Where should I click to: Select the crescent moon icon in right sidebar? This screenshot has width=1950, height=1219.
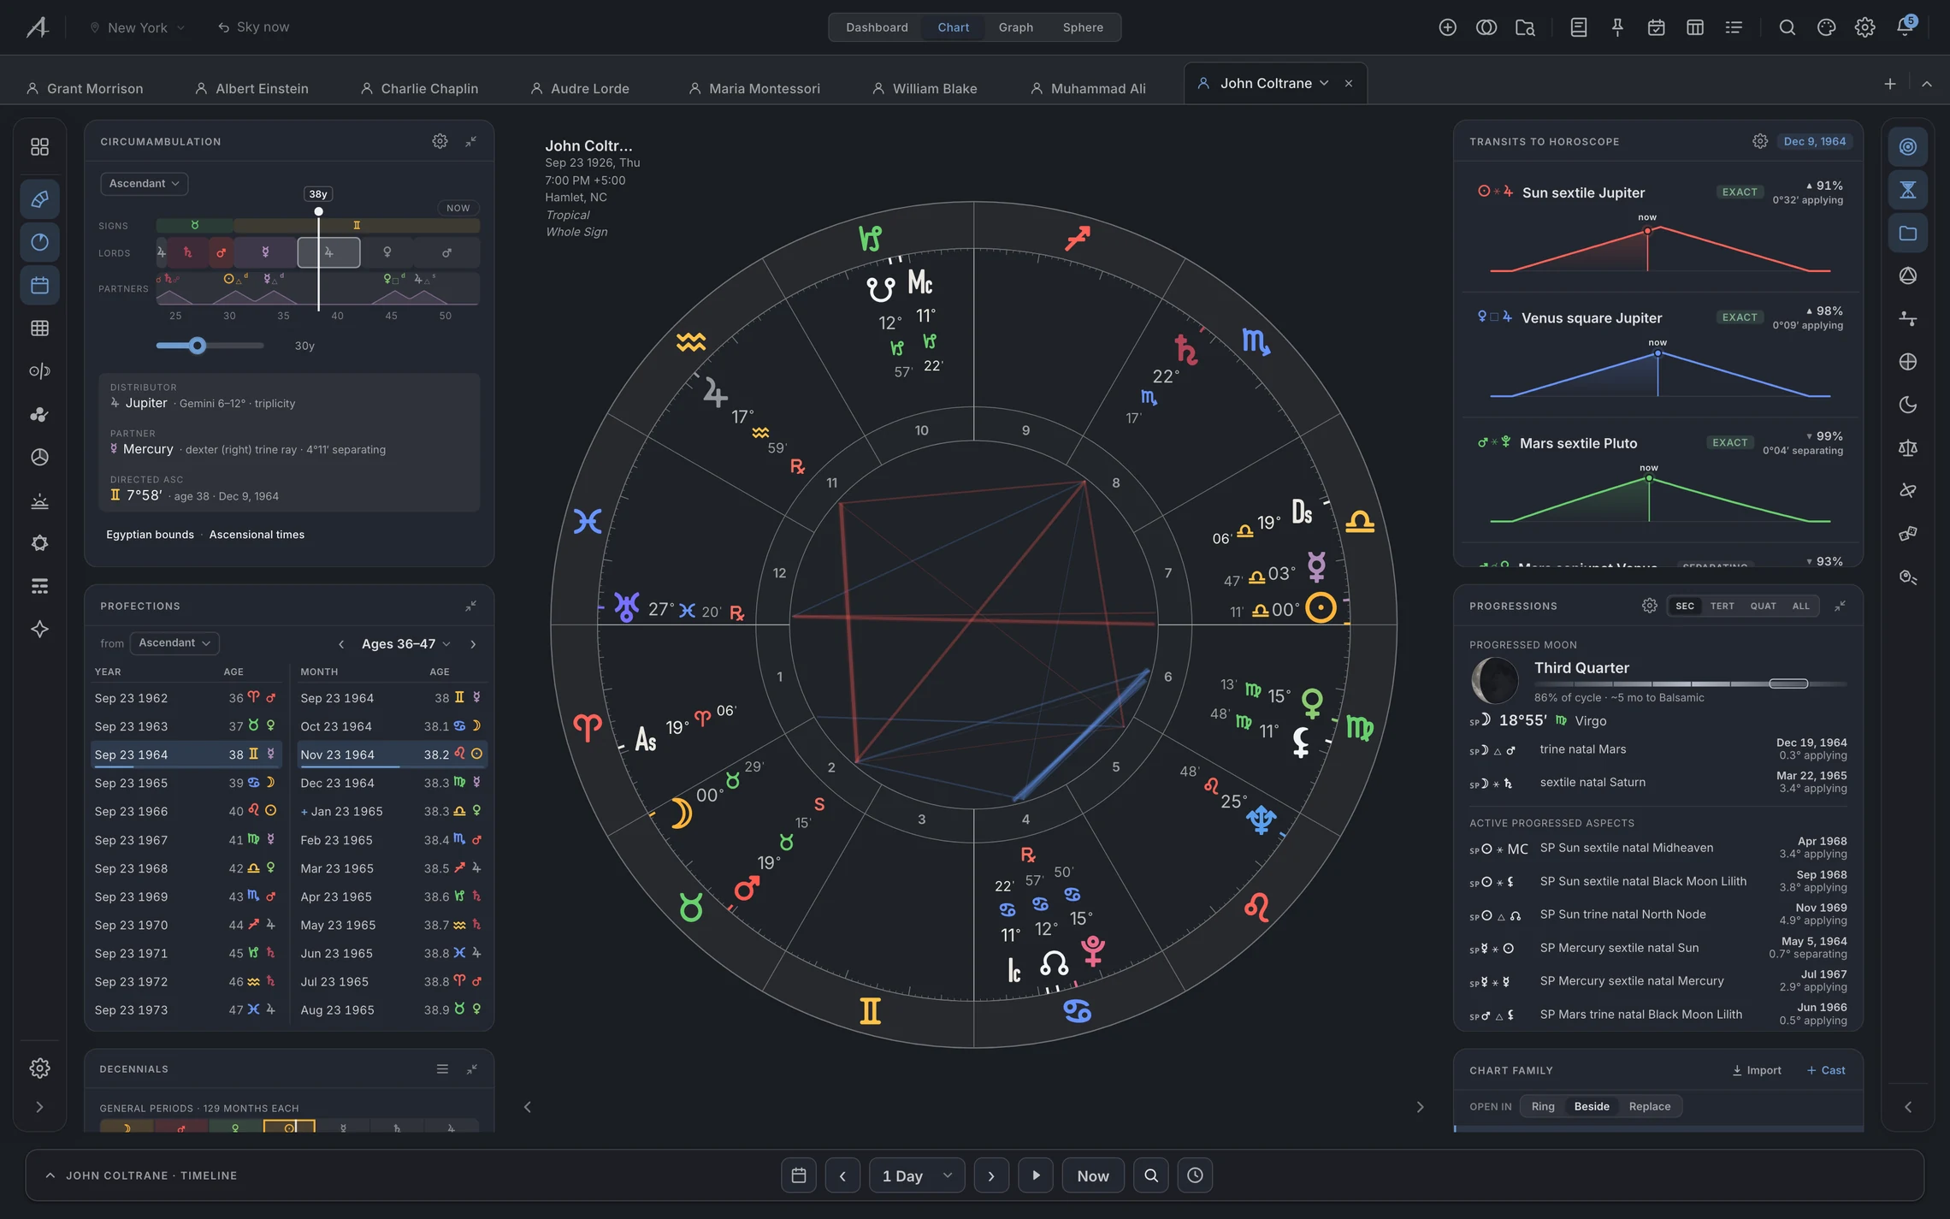tap(1907, 405)
